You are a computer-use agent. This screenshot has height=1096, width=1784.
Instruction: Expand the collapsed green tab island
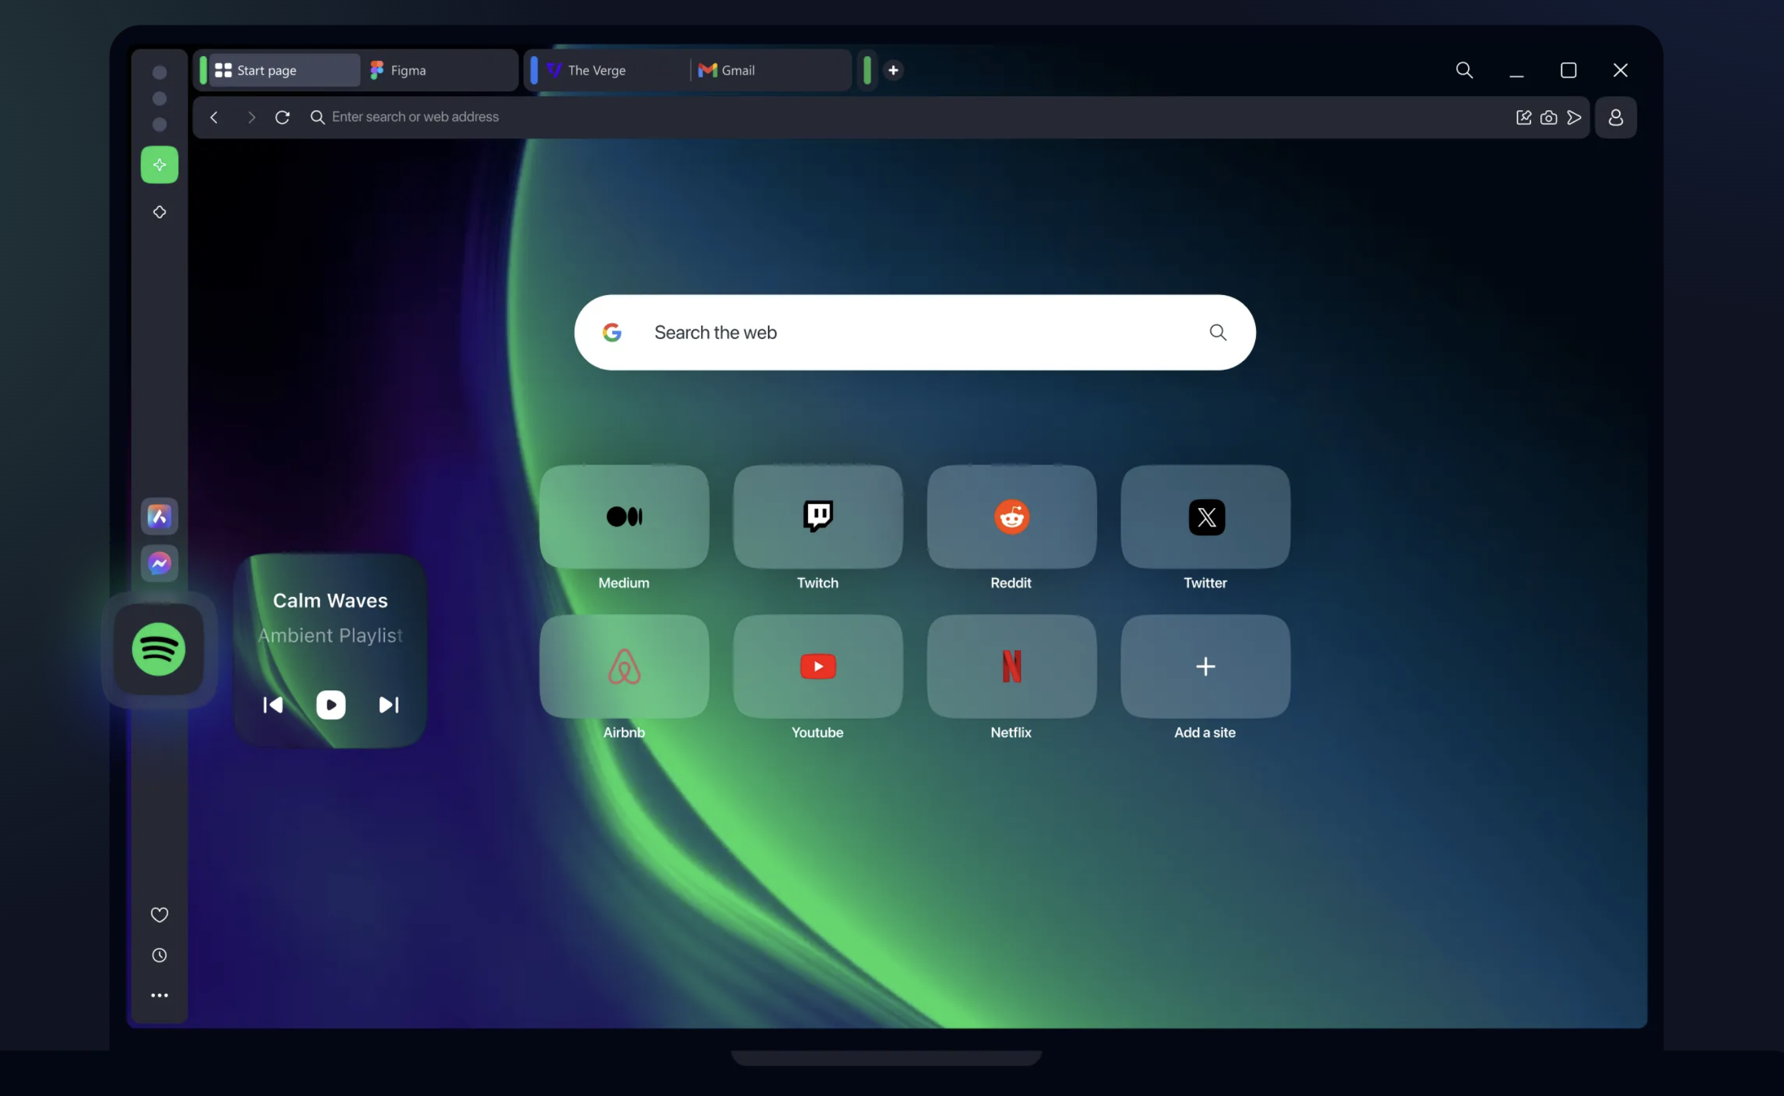point(867,70)
